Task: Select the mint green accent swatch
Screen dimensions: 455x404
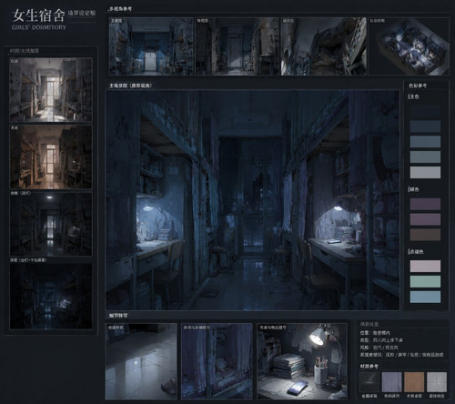Action: click(425, 281)
